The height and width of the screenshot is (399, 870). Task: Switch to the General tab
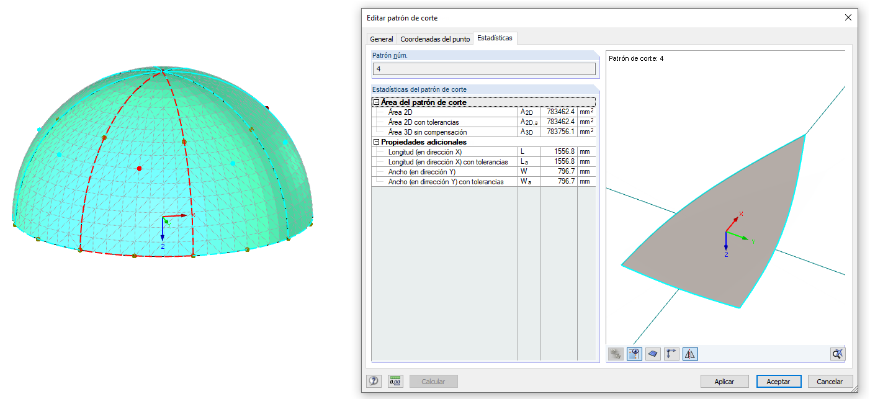(382, 39)
